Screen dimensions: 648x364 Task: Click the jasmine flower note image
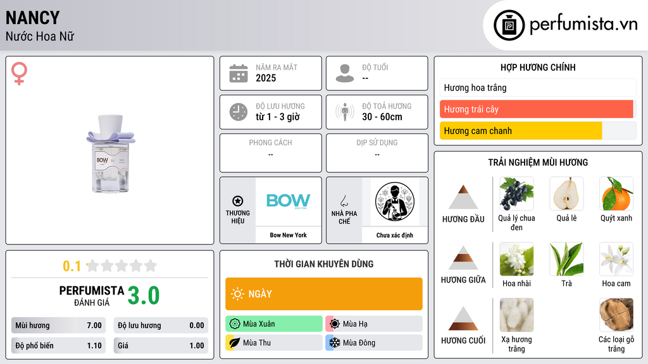(516, 258)
